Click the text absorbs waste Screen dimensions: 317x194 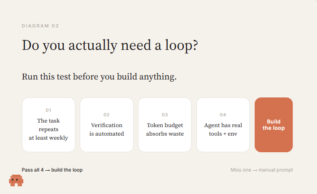pos(165,134)
